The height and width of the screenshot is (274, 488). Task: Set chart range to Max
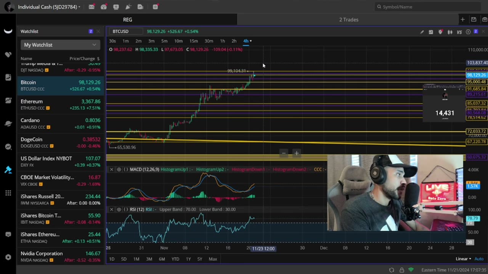tap(213, 259)
